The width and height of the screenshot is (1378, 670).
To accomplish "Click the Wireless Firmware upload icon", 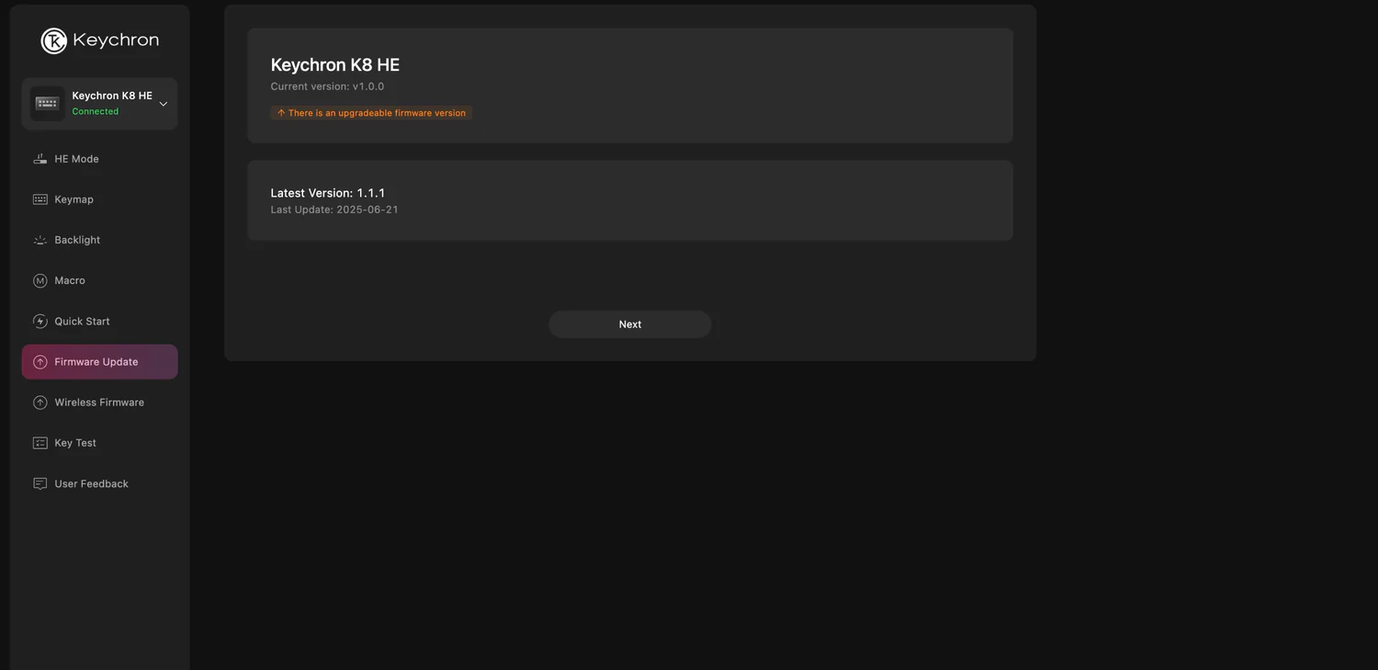I will (x=40, y=403).
